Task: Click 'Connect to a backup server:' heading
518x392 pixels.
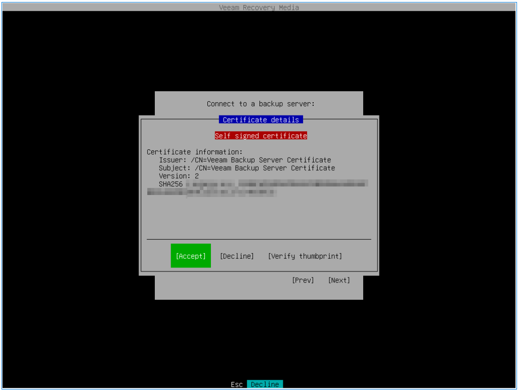Action: click(x=261, y=103)
